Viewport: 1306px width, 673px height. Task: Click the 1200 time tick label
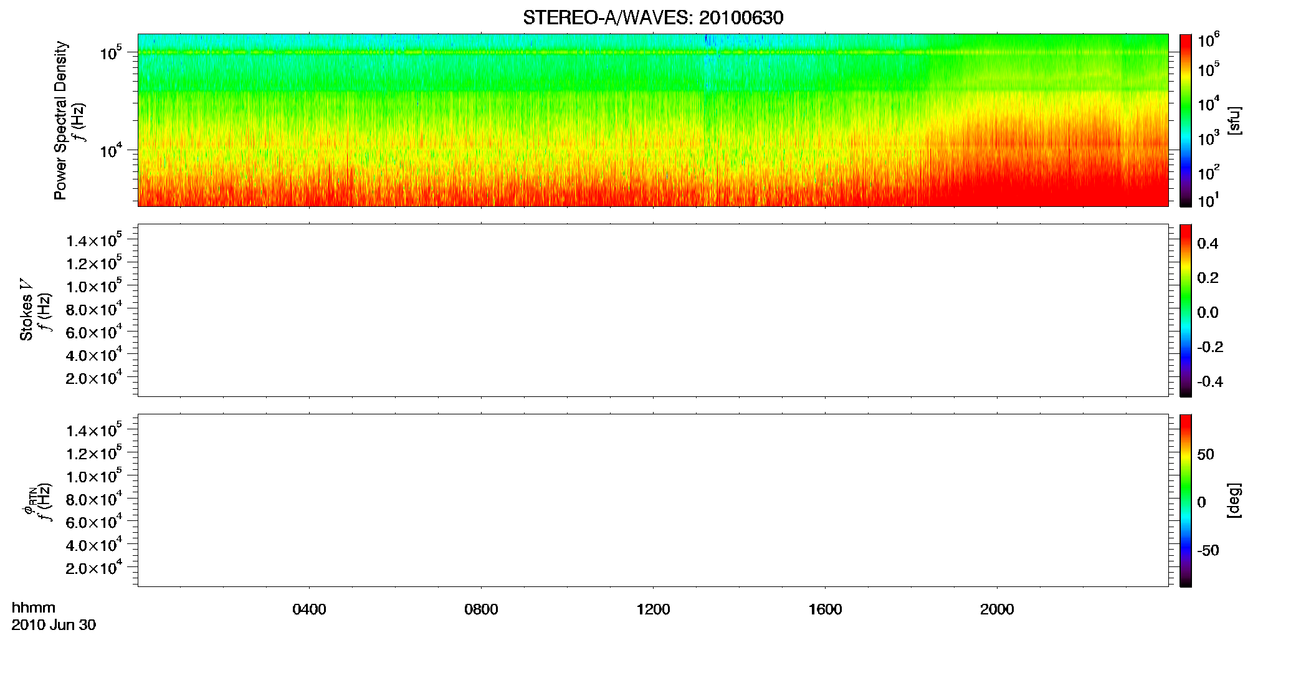click(x=653, y=609)
